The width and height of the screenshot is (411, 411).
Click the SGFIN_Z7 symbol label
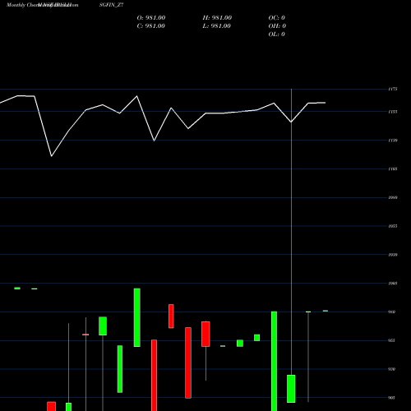tap(111, 5)
